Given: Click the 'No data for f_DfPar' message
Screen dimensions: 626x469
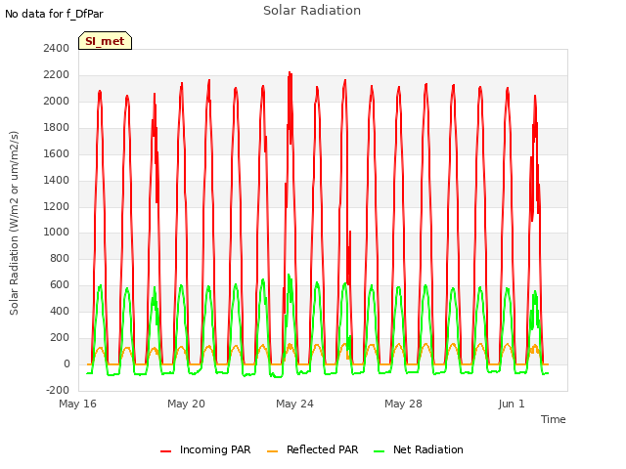Looking at the screenshot, I should pyautogui.click(x=55, y=14).
